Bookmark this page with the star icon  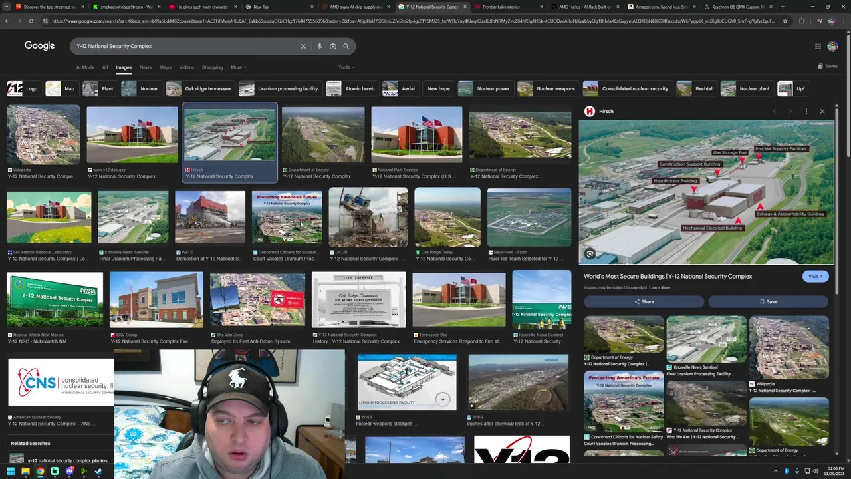pos(785,21)
